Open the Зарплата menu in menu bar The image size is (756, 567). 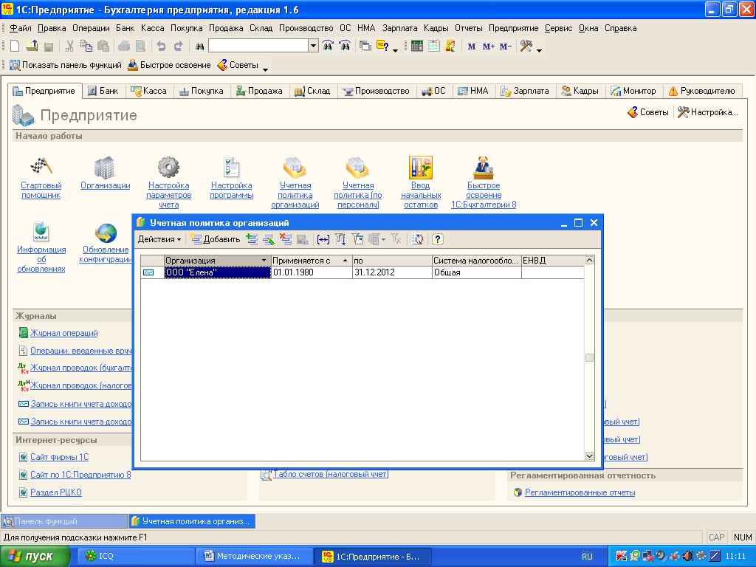(x=399, y=28)
